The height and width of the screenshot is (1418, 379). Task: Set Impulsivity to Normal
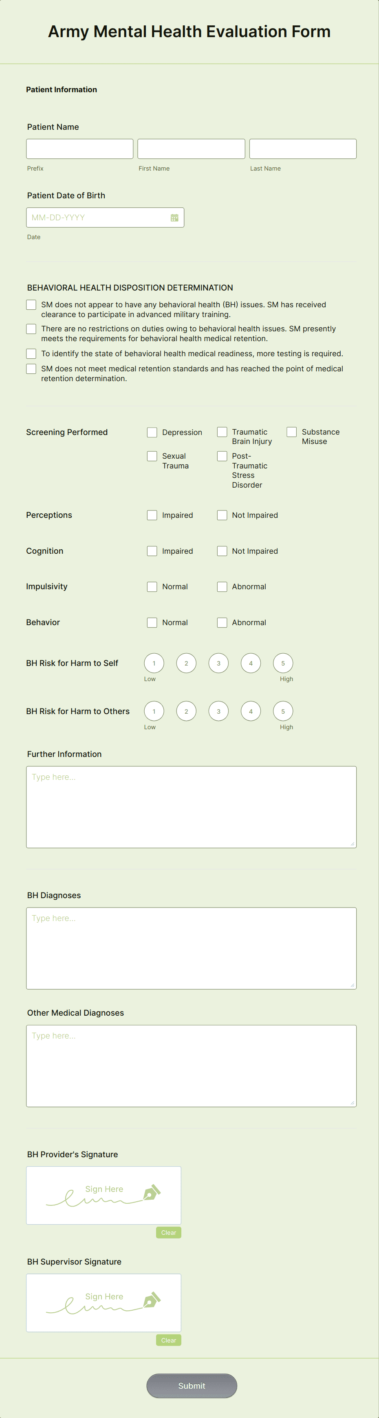152,586
